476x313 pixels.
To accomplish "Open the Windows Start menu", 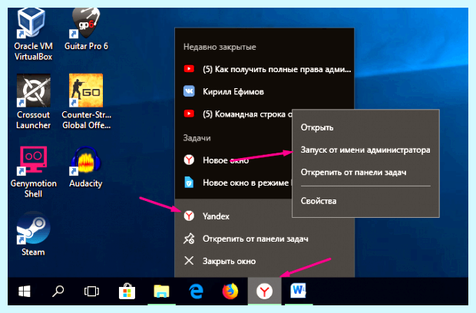I will (25, 292).
